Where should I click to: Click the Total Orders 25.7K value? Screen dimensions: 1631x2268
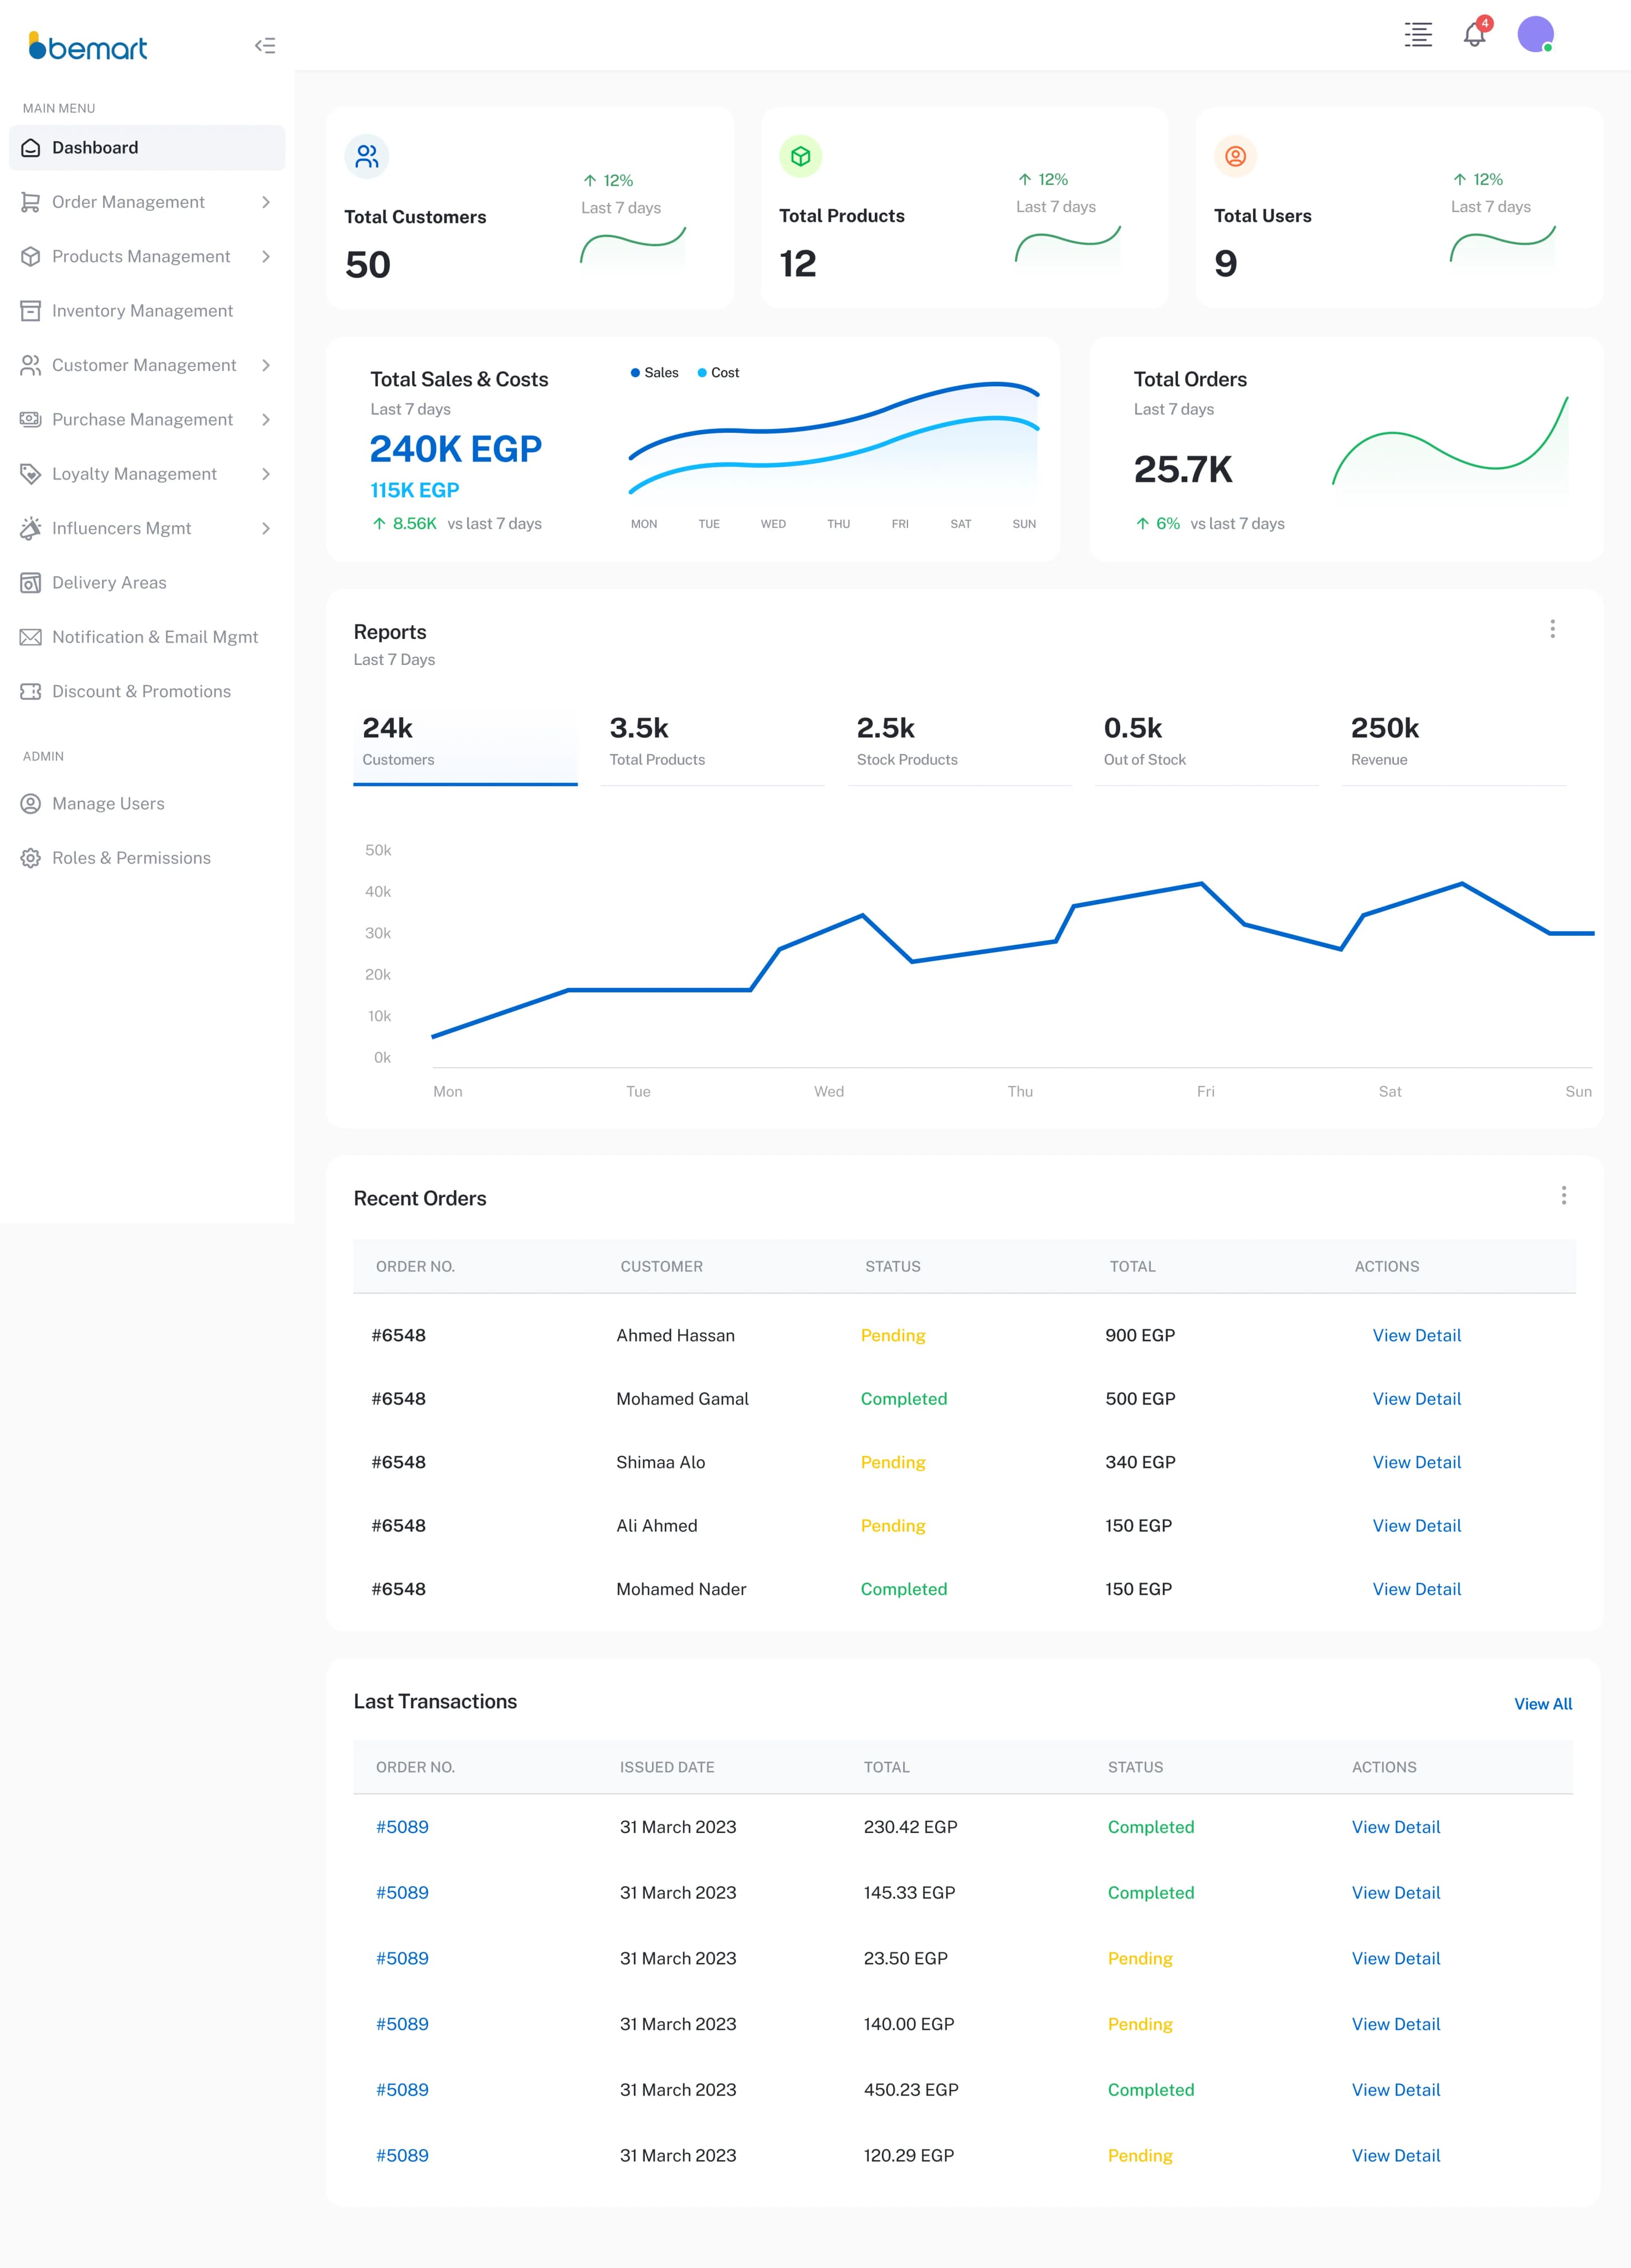coord(1183,470)
